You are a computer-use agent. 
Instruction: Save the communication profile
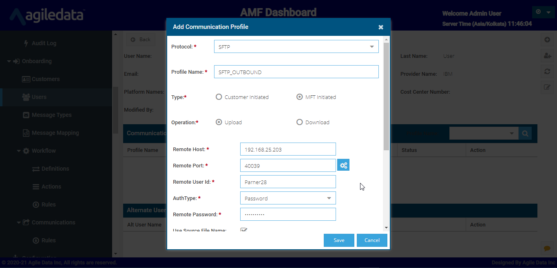[x=339, y=240]
